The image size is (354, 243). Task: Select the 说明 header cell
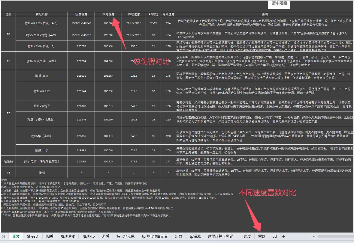pos(265,14)
